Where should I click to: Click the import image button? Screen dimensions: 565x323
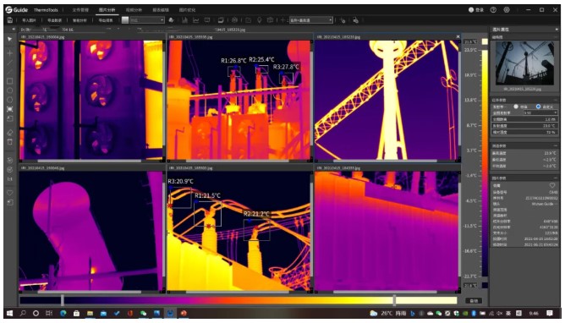[30, 20]
